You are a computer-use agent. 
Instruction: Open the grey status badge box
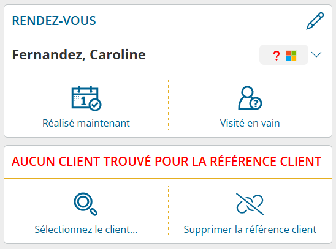[x=284, y=54]
